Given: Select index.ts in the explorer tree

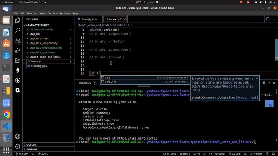Looking at the screenshot, I should pos(49,62).
